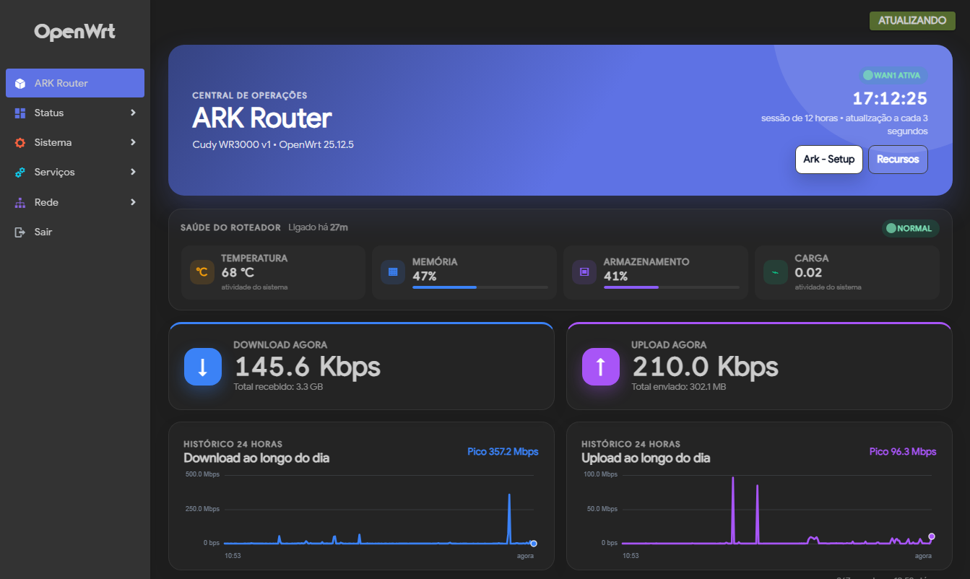Expand the Status menu chevron
Screen dimensions: 970x579
coord(133,113)
